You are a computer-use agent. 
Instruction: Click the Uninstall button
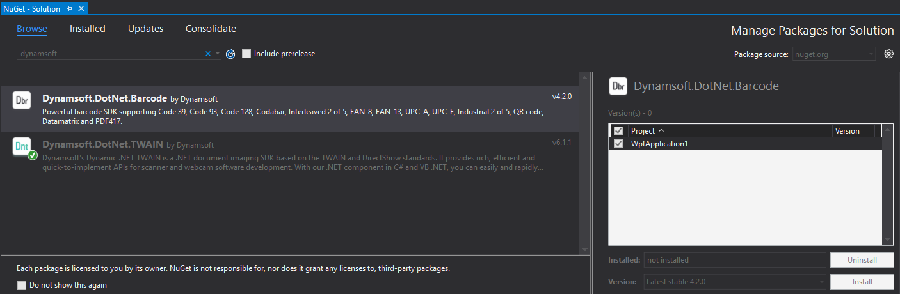coord(862,260)
